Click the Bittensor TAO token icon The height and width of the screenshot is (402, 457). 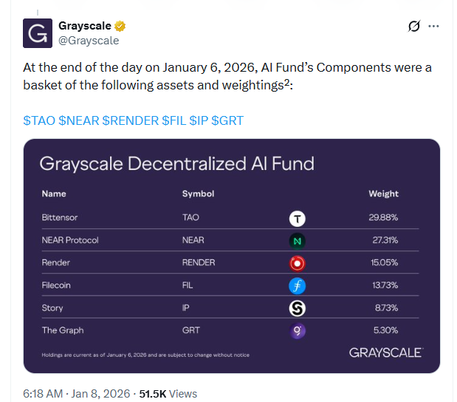click(298, 218)
